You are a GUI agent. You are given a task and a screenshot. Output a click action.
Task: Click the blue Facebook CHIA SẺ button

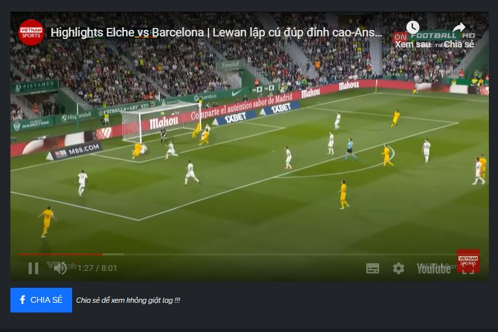point(42,300)
